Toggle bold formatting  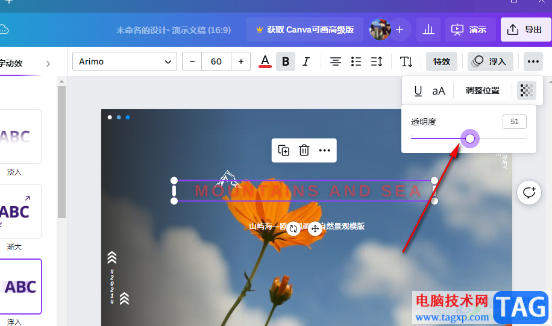(x=286, y=61)
